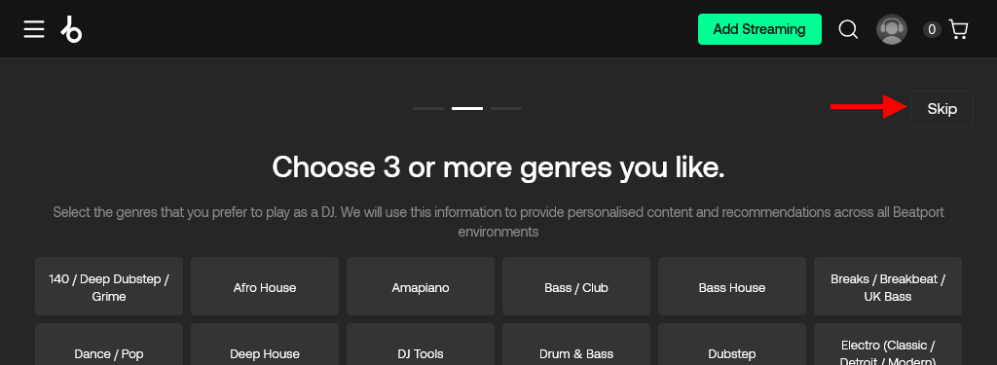
Task: Choose the Bass / Club genre
Action: tap(576, 286)
